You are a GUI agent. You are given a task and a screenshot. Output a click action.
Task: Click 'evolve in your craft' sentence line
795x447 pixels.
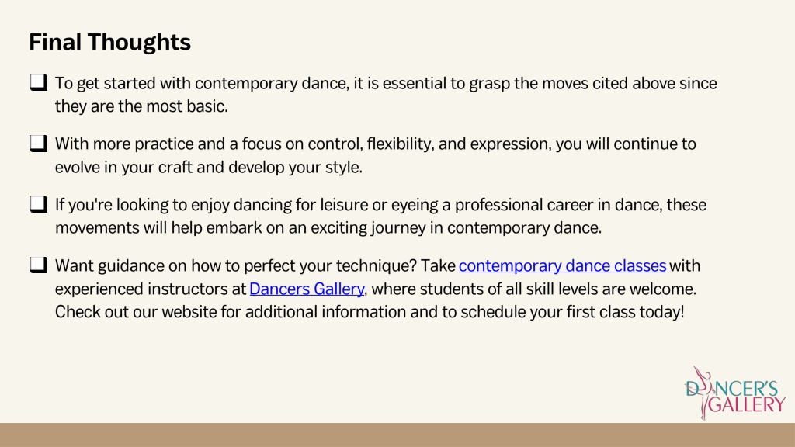(x=209, y=168)
